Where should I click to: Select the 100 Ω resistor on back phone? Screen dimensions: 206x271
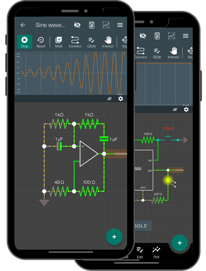(x=148, y=140)
